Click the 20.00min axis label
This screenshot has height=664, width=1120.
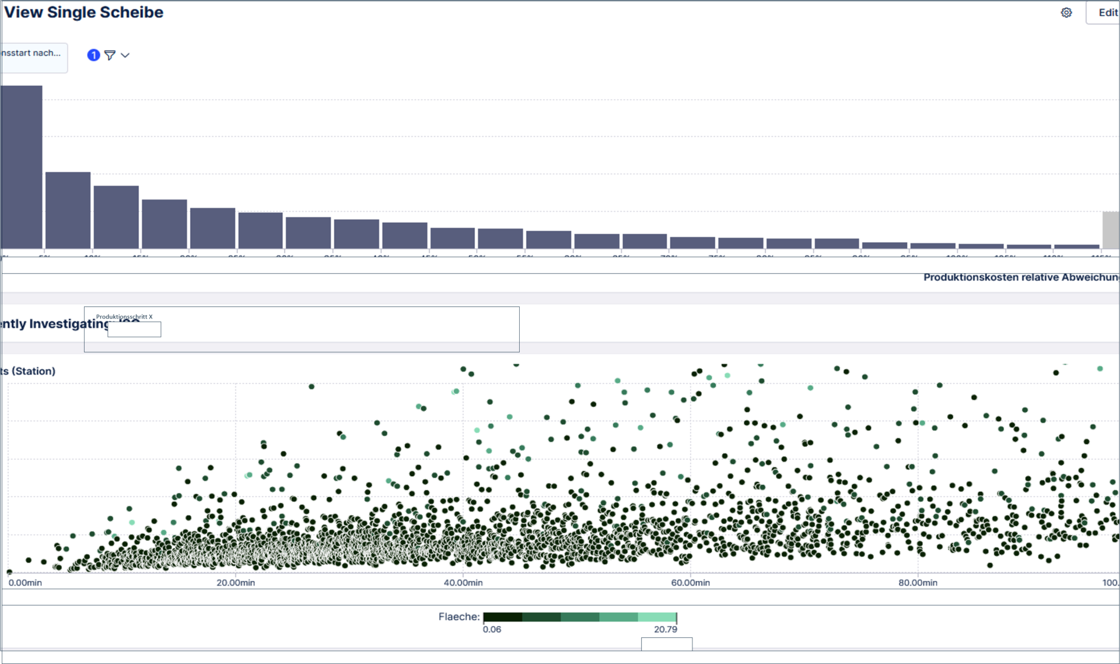click(236, 582)
